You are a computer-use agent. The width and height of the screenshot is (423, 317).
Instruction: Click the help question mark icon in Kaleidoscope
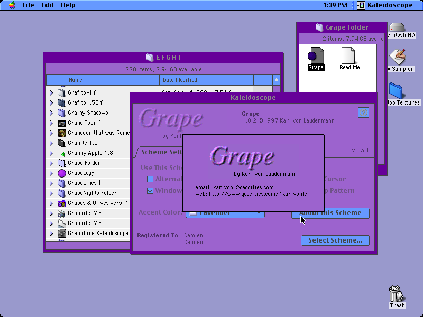point(363,113)
